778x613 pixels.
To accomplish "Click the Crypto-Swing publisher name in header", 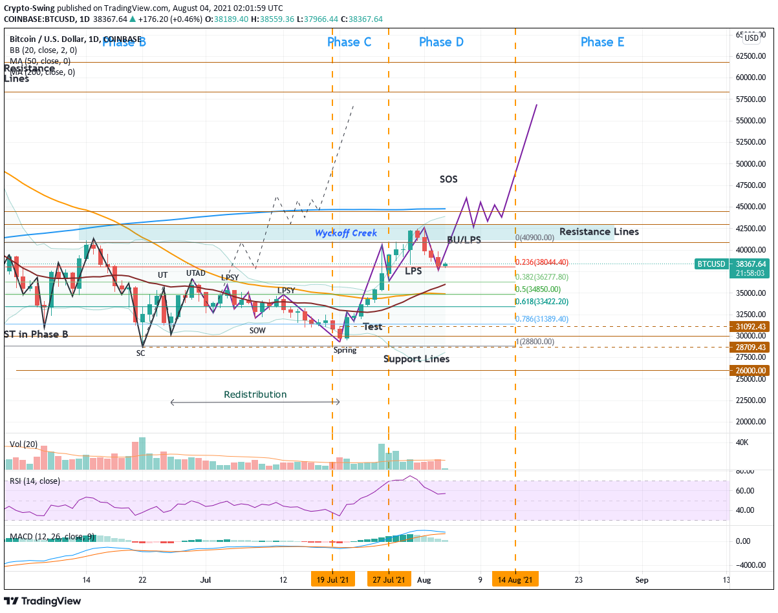I will (29, 8).
